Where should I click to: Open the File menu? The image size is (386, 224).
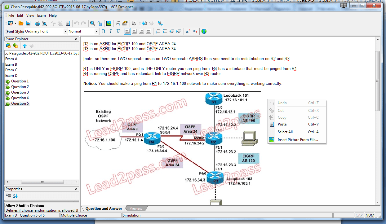click(11, 15)
